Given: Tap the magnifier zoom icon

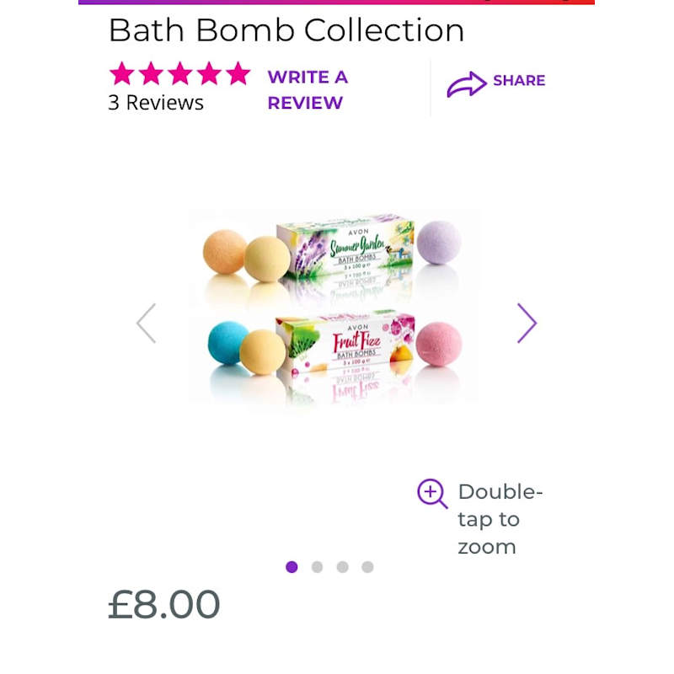Looking at the screenshot, I should click(432, 494).
